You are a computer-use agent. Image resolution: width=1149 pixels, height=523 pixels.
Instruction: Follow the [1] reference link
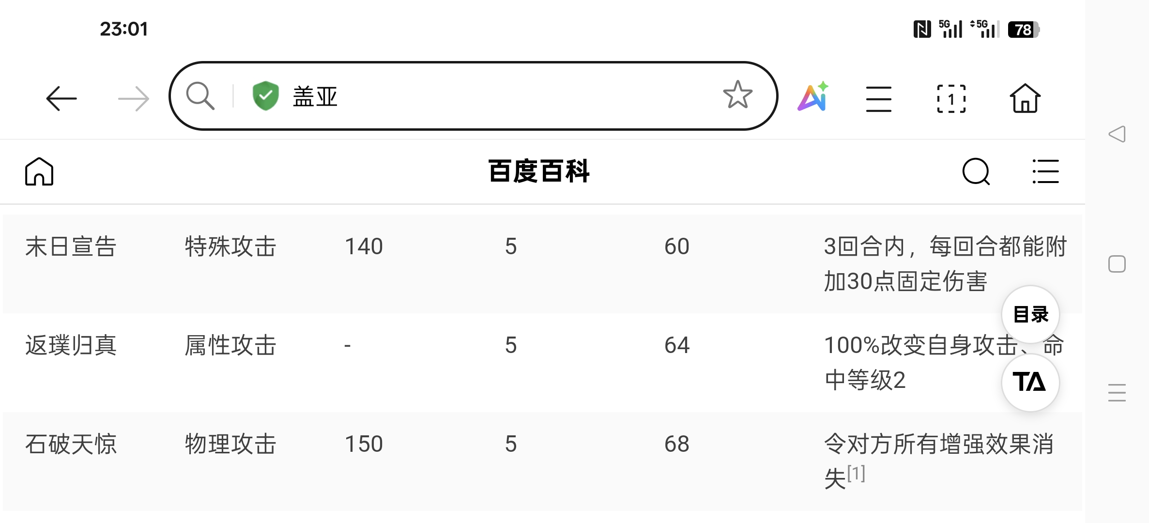point(856,473)
